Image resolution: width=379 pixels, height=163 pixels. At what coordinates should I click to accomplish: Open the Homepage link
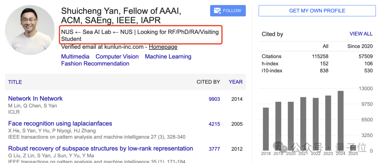click(163, 47)
